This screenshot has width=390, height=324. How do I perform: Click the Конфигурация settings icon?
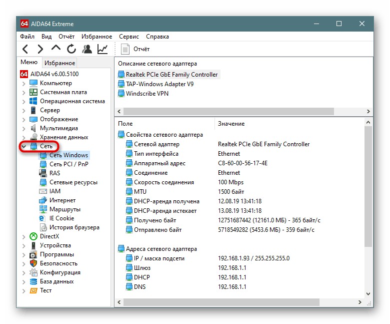pyautogui.click(x=33, y=272)
